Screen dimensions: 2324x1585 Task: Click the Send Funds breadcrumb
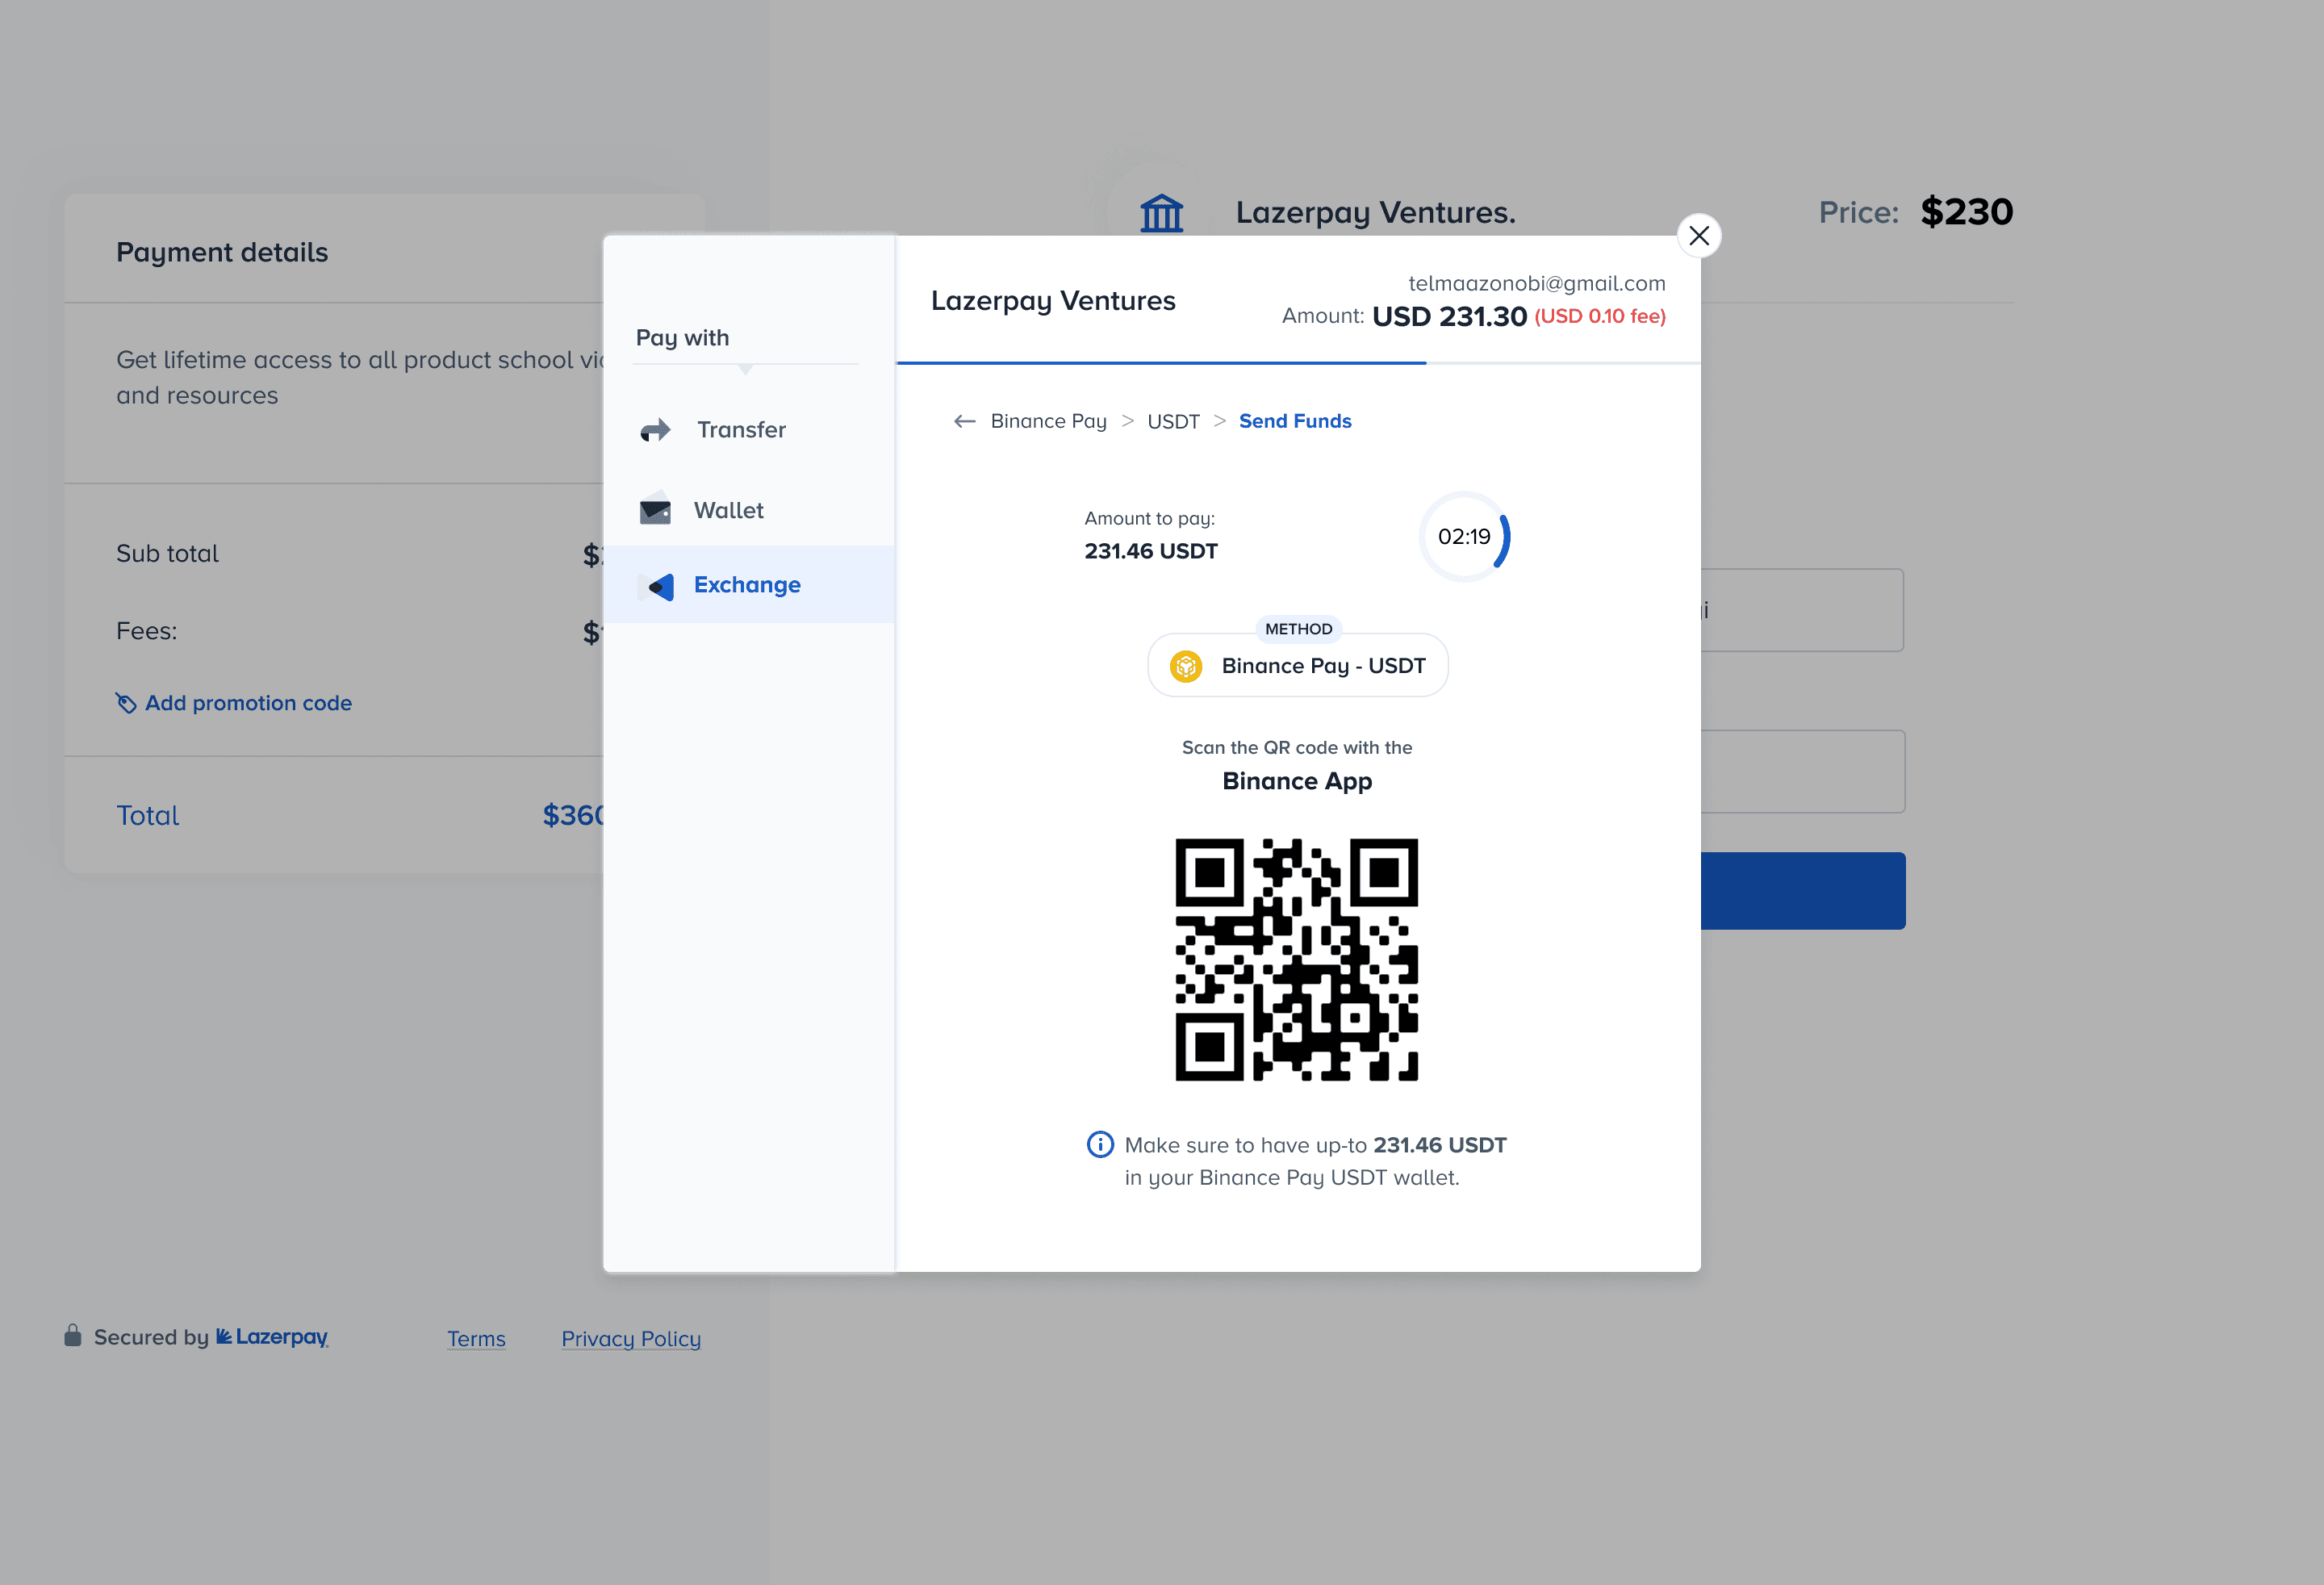pos(1295,421)
